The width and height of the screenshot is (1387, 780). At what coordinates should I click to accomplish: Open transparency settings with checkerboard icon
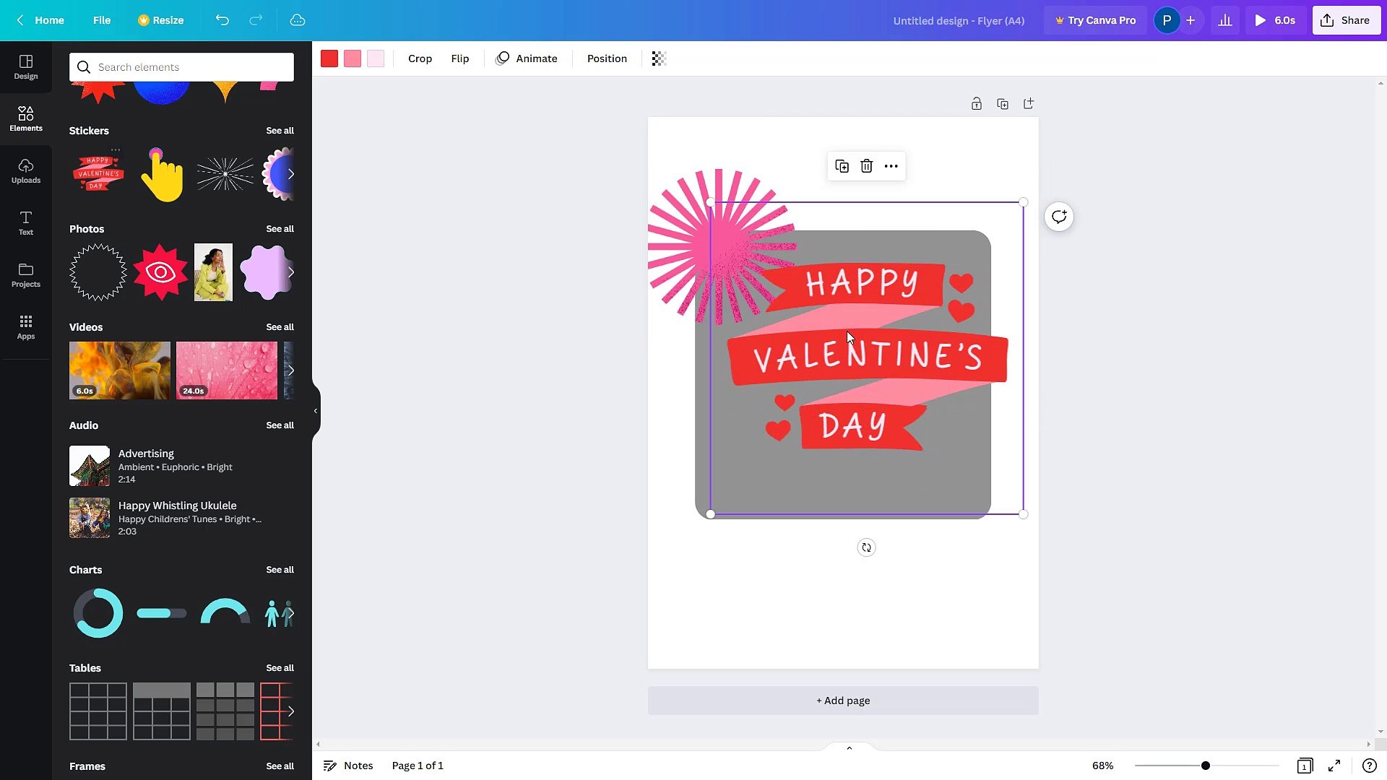[x=657, y=58]
